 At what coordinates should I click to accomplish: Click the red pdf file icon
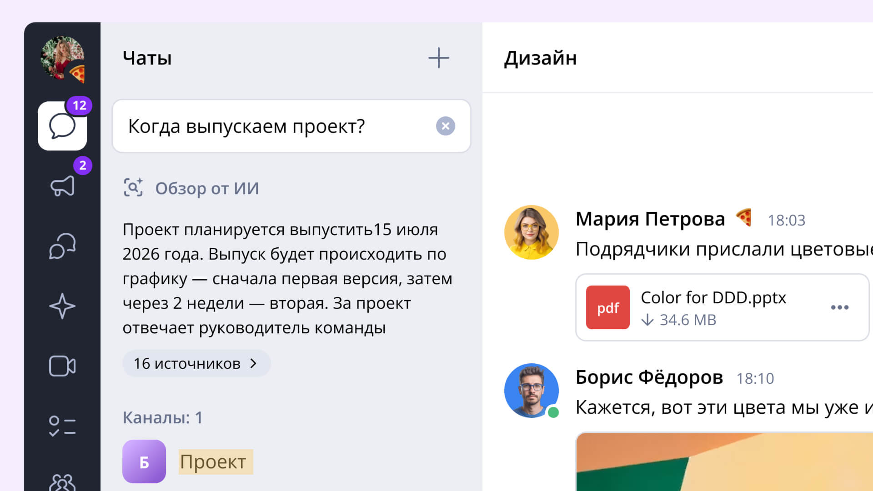coord(607,307)
